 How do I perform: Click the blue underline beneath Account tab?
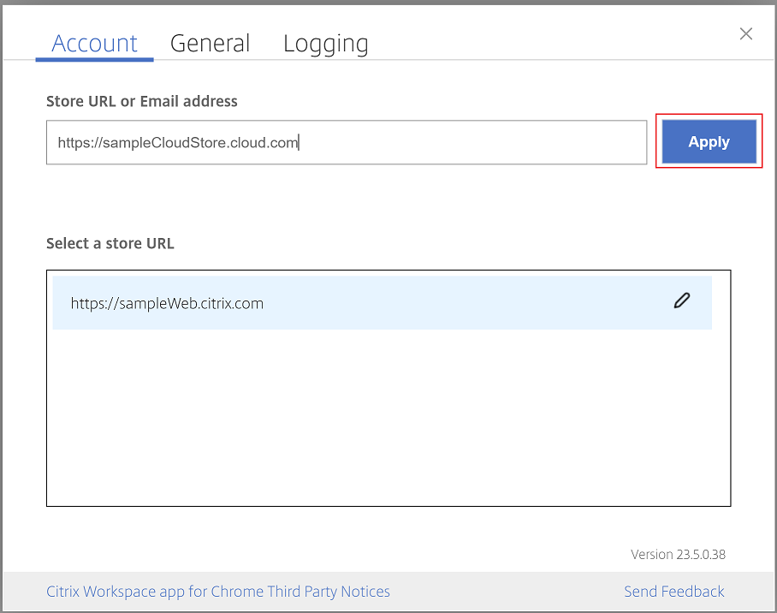click(94, 60)
